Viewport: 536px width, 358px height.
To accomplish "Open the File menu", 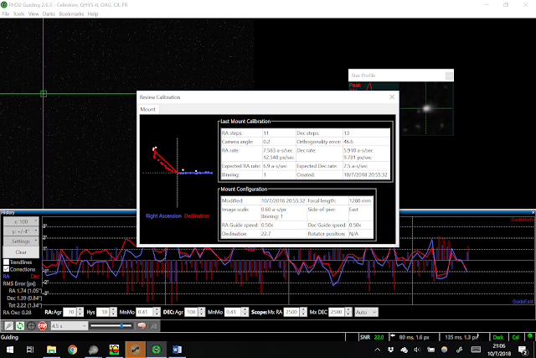I will coord(6,13).
